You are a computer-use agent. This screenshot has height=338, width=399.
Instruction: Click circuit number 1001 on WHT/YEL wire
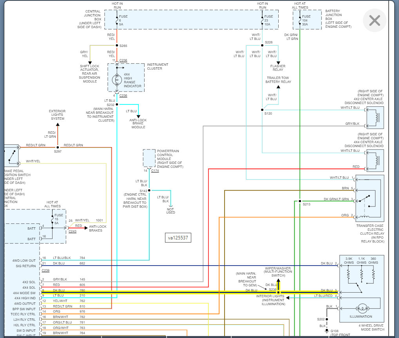[99, 220]
